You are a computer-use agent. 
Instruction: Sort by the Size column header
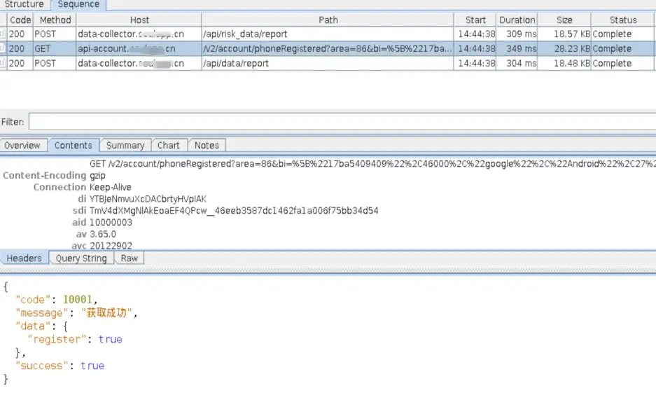click(564, 20)
